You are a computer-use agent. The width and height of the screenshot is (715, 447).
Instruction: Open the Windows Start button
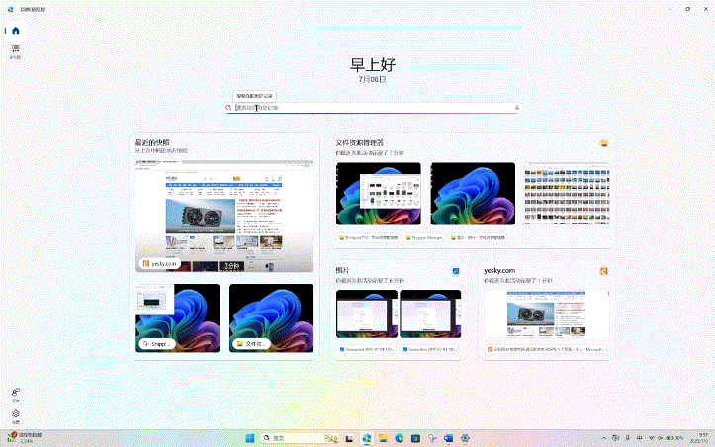click(x=250, y=438)
